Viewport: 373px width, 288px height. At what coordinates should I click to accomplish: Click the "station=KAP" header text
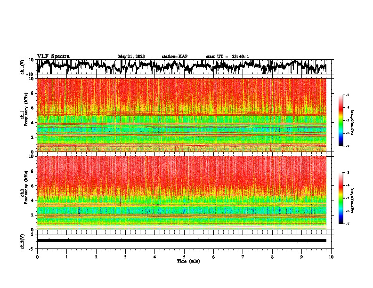click(x=175, y=56)
